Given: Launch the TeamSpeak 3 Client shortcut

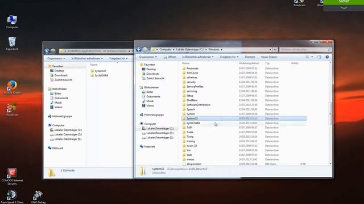Looking at the screenshot, I should pos(12,197).
